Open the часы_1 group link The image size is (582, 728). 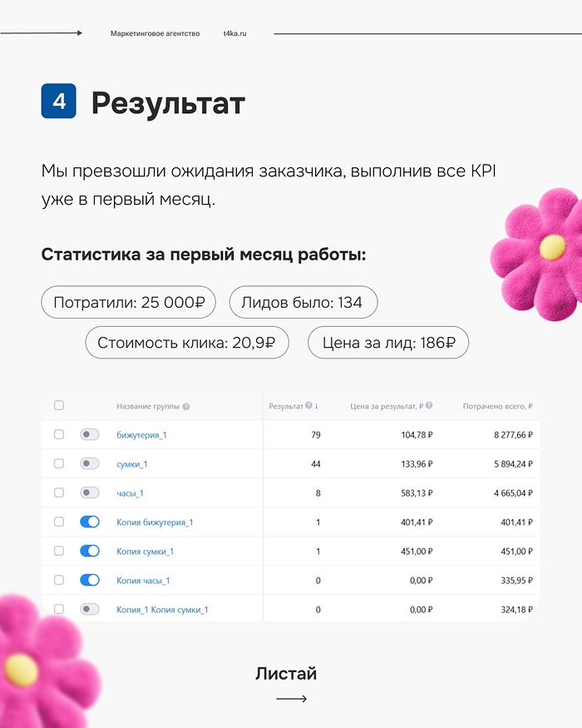pos(130,493)
